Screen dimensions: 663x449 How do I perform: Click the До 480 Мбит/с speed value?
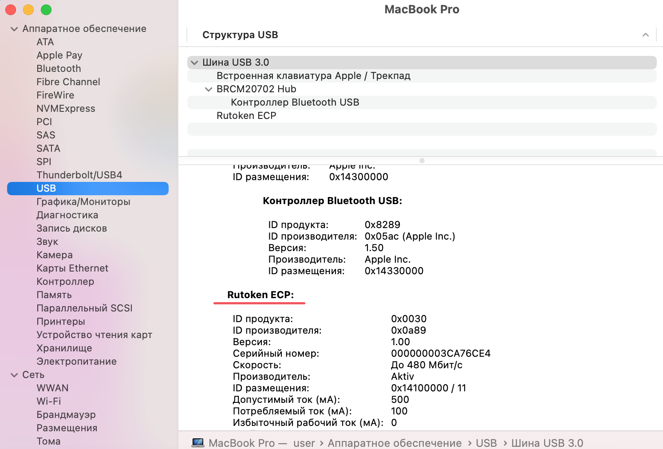(x=426, y=365)
